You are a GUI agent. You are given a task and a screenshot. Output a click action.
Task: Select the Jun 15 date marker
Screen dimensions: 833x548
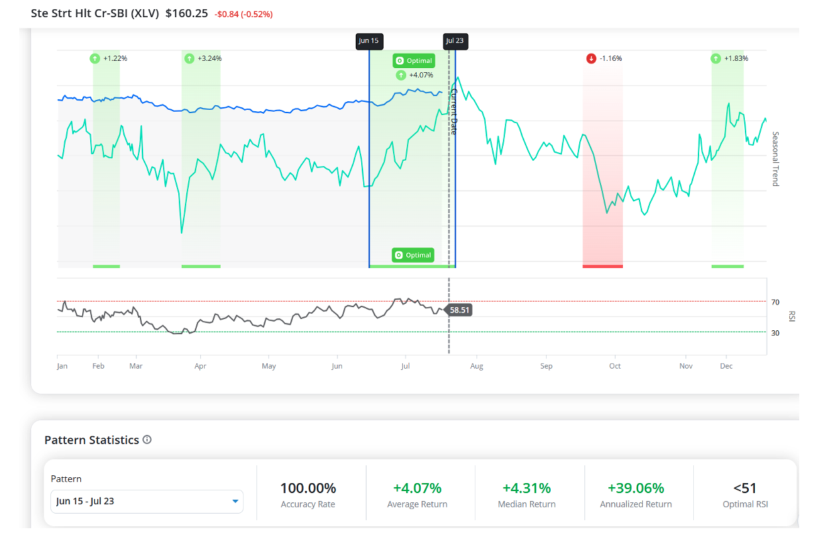(x=368, y=40)
